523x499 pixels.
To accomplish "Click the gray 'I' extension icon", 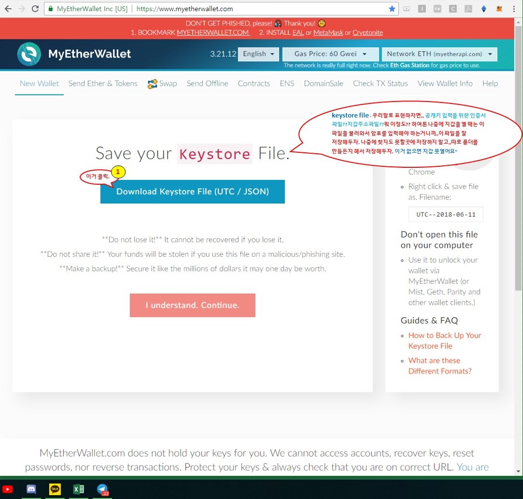I will [x=422, y=9].
